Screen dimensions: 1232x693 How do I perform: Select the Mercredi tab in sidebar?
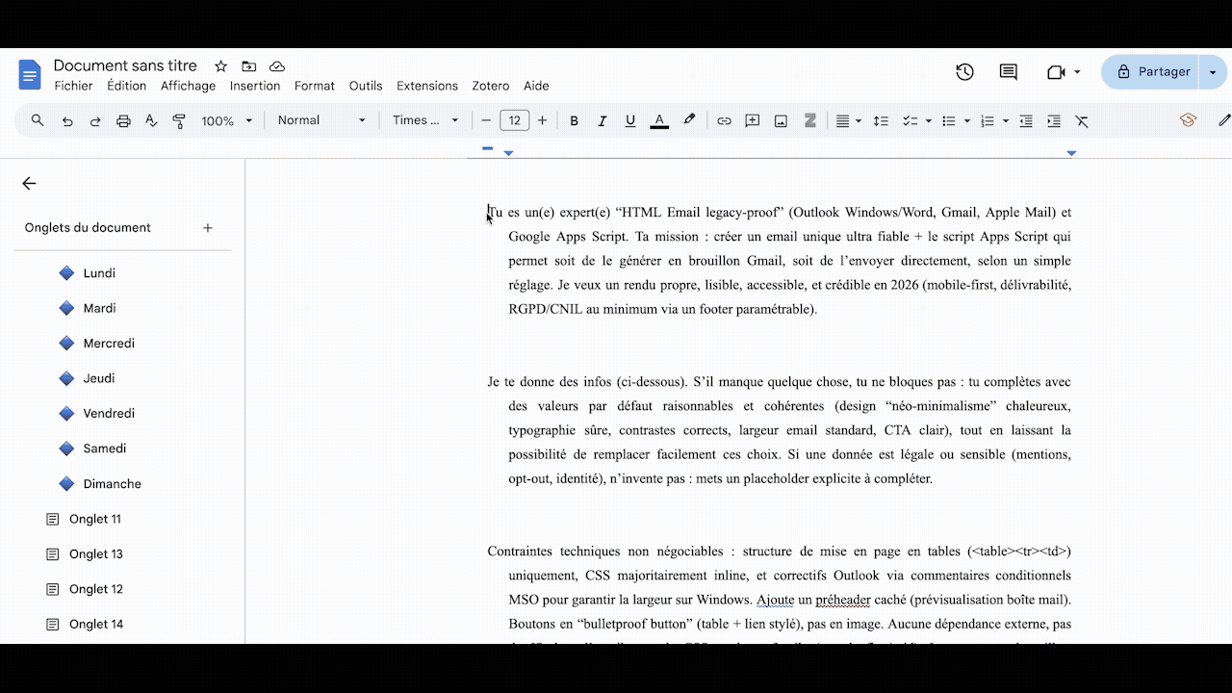point(109,344)
